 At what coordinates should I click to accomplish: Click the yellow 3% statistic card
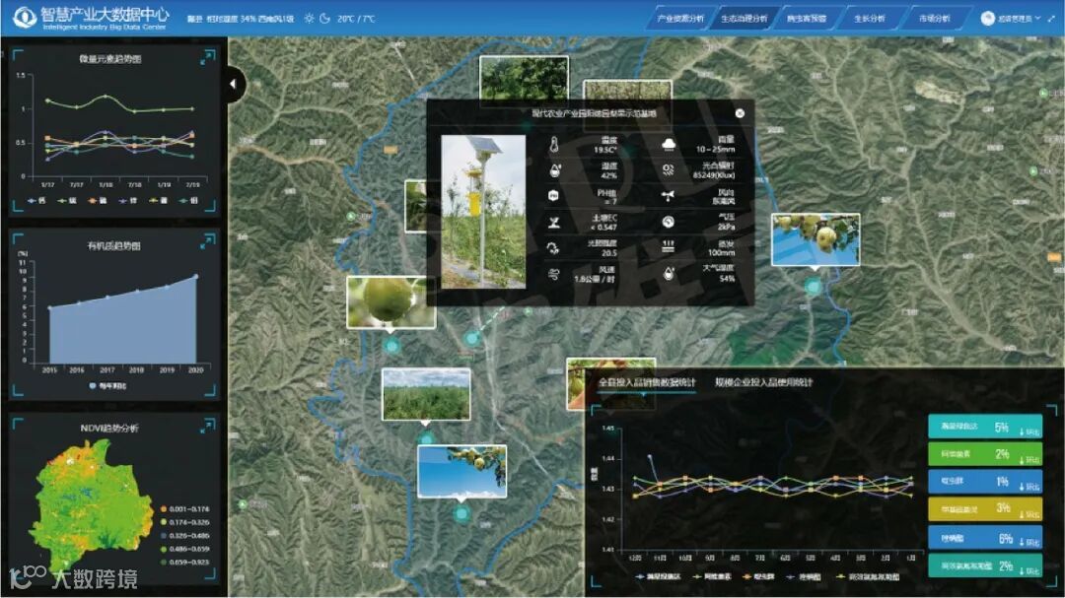pyautogui.click(x=985, y=508)
